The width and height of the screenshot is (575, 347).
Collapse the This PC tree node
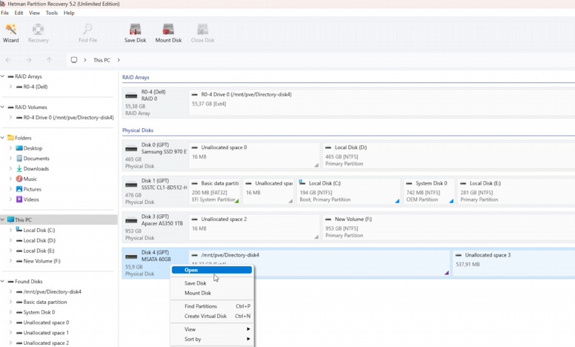[2, 219]
